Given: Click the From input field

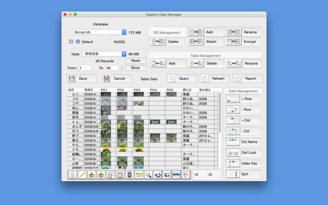Looking at the screenshot, I should 85,68.
